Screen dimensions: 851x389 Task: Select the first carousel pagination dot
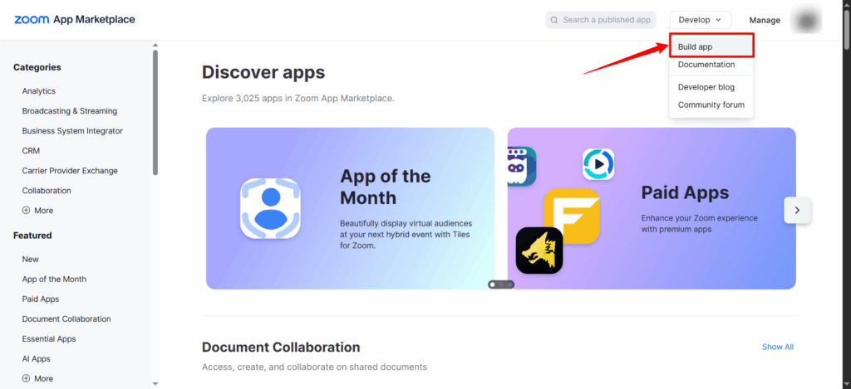[x=493, y=284]
